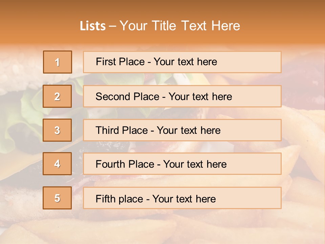Viewport: 325px width, 244px height.
Task: Click the Fourth Place text bar
Action: pos(182,164)
